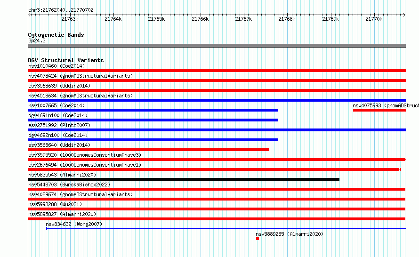Viewport: 419px width, 257px height.
Task: Click the red bar for esv3568639
Action: coord(217,90)
